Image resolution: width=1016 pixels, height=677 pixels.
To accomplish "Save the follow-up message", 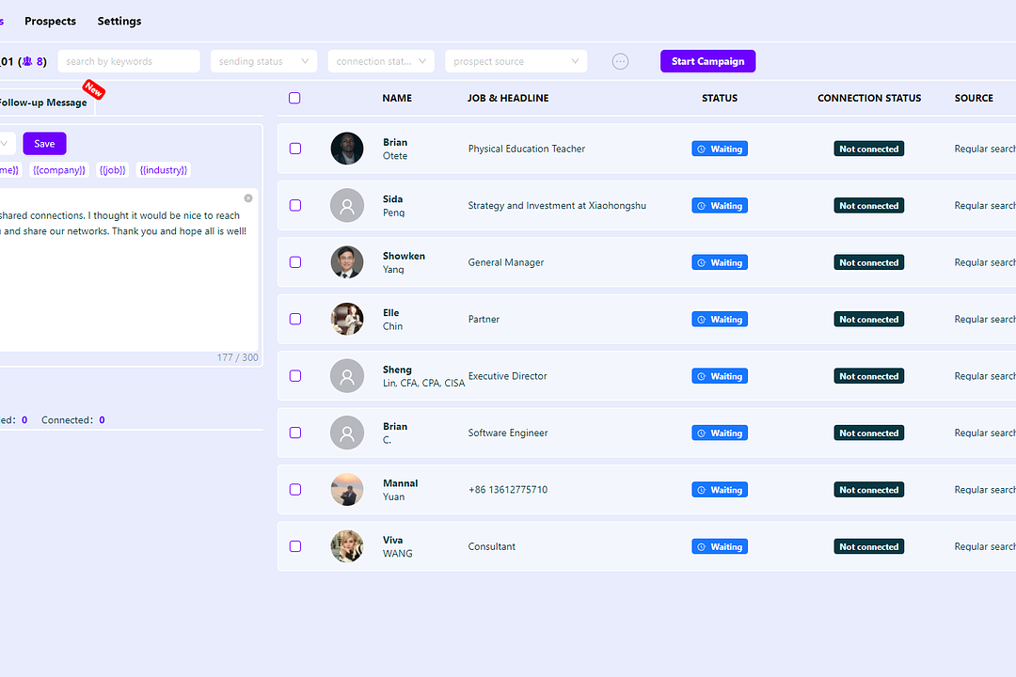I will (43, 143).
